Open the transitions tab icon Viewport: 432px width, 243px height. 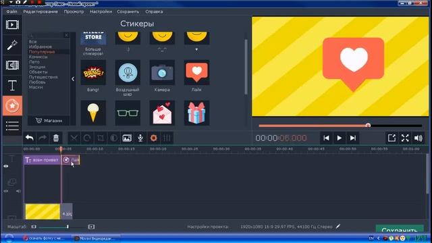click(x=12, y=65)
